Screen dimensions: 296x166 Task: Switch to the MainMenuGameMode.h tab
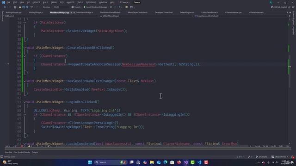(110, 12)
